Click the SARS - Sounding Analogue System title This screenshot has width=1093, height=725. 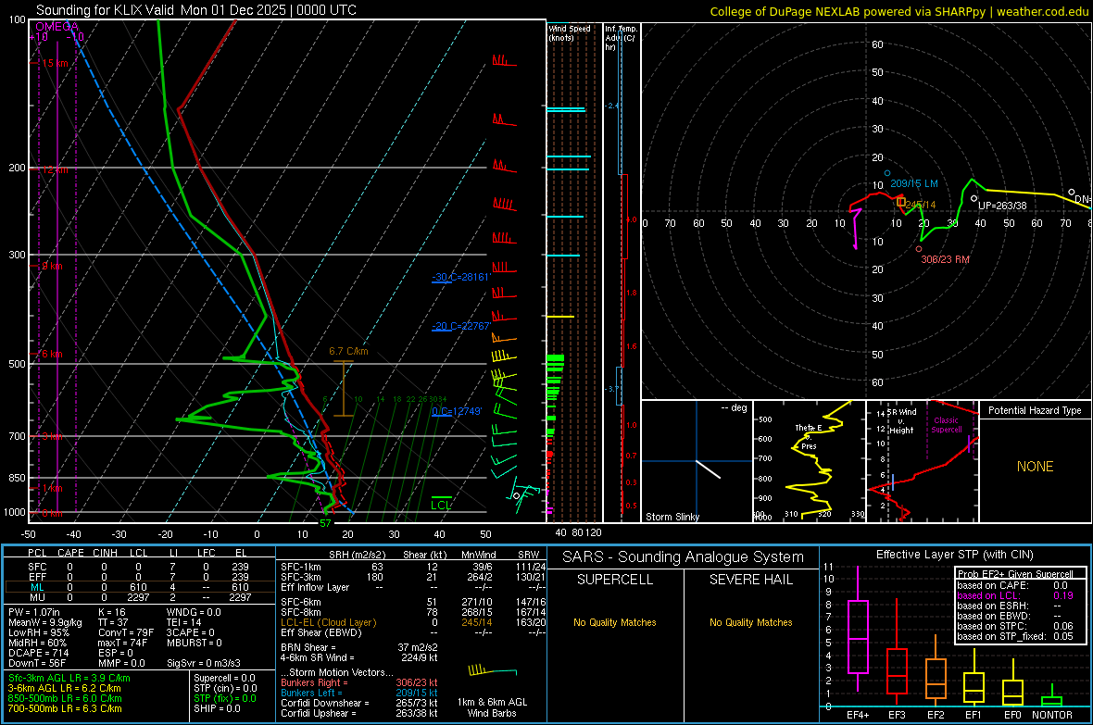[x=683, y=557]
